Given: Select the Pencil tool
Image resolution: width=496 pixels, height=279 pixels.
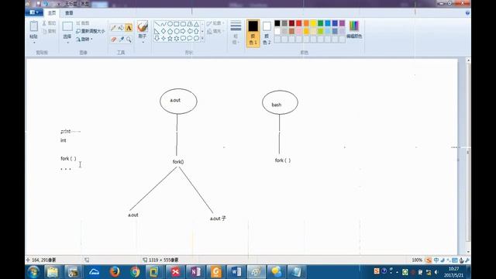Looking at the screenshot, I should tap(114, 28).
